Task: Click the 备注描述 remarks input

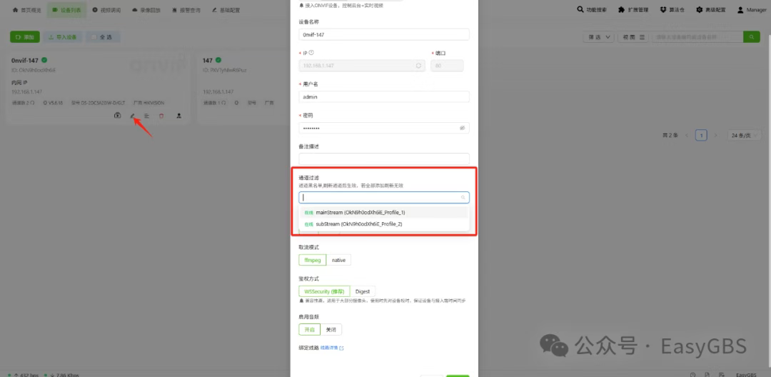Action: (384, 159)
